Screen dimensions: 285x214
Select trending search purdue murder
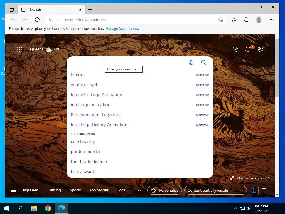86,152
